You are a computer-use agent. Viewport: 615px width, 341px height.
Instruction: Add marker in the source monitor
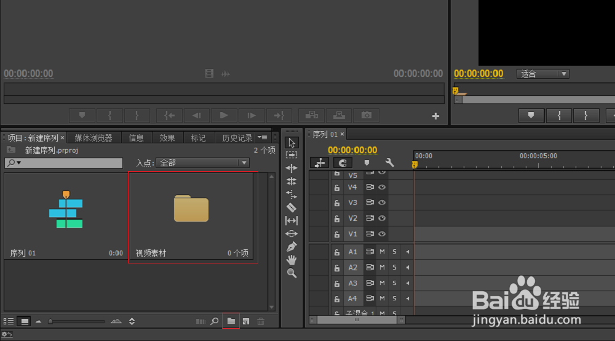pos(82,115)
